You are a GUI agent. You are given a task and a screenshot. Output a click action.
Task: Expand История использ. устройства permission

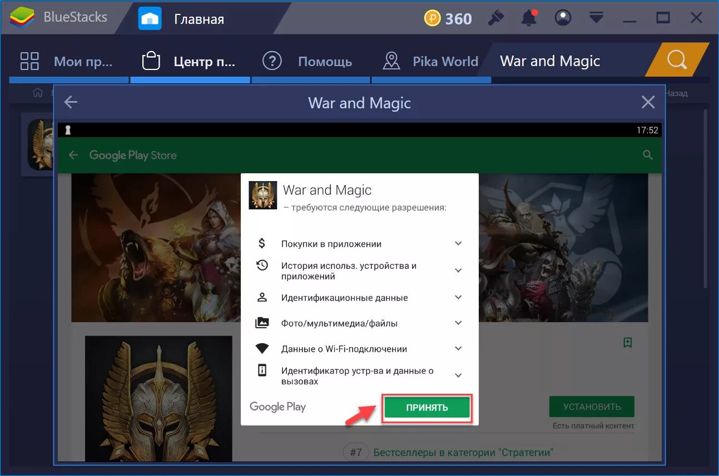458,270
